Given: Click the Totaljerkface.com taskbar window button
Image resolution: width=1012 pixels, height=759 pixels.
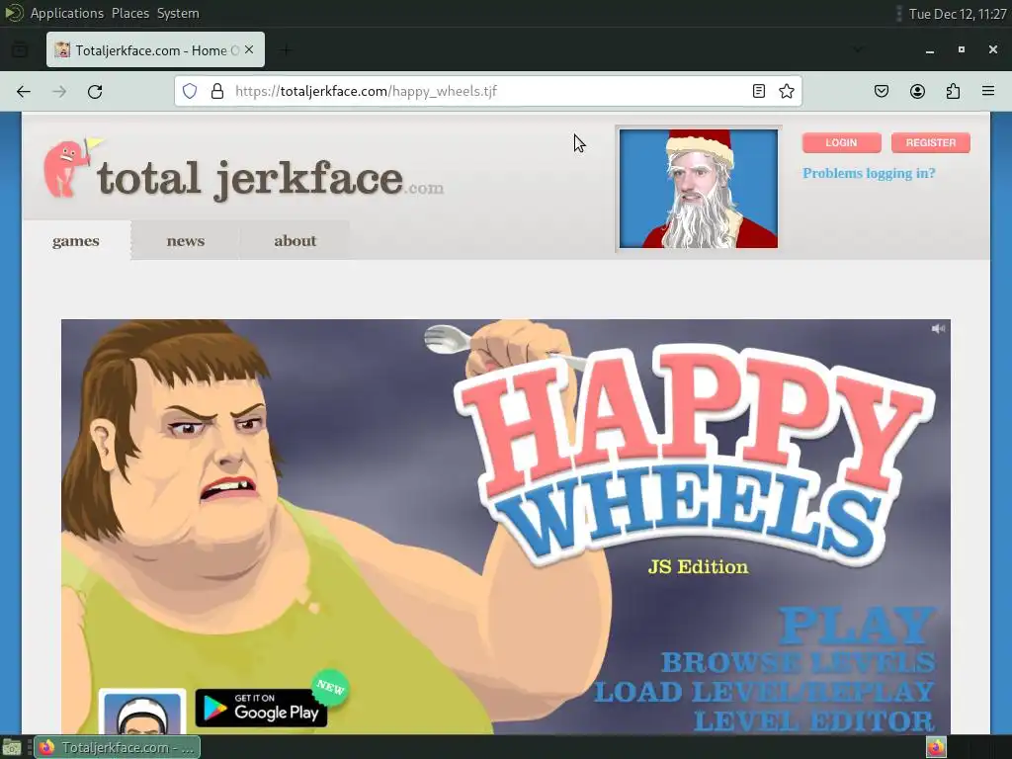Looking at the screenshot, I should pyautogui.click(x=117, y=748).
